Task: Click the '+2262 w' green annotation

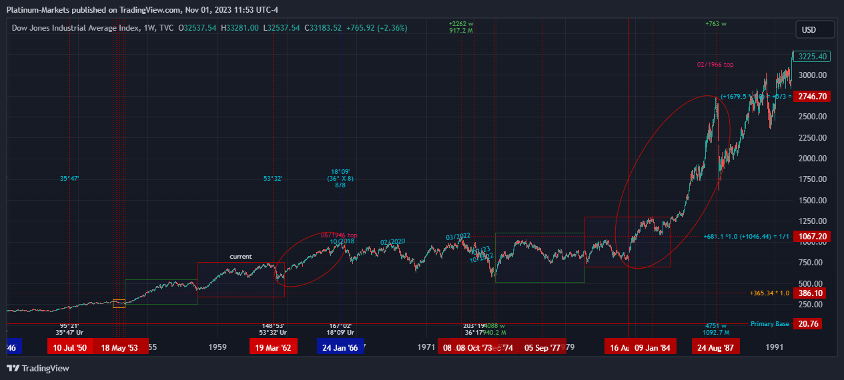Action: [461, 24]
